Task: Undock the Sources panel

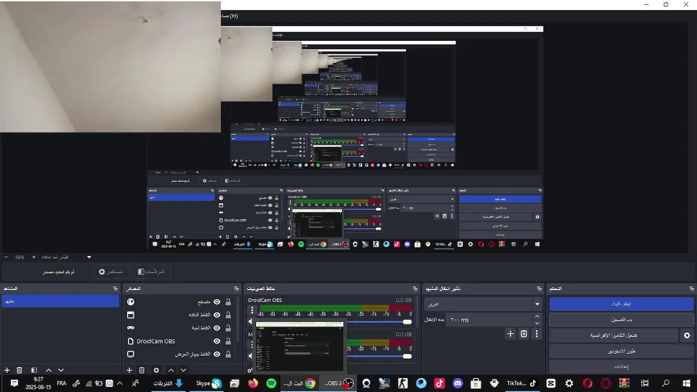Action: [x=236, y=289]
